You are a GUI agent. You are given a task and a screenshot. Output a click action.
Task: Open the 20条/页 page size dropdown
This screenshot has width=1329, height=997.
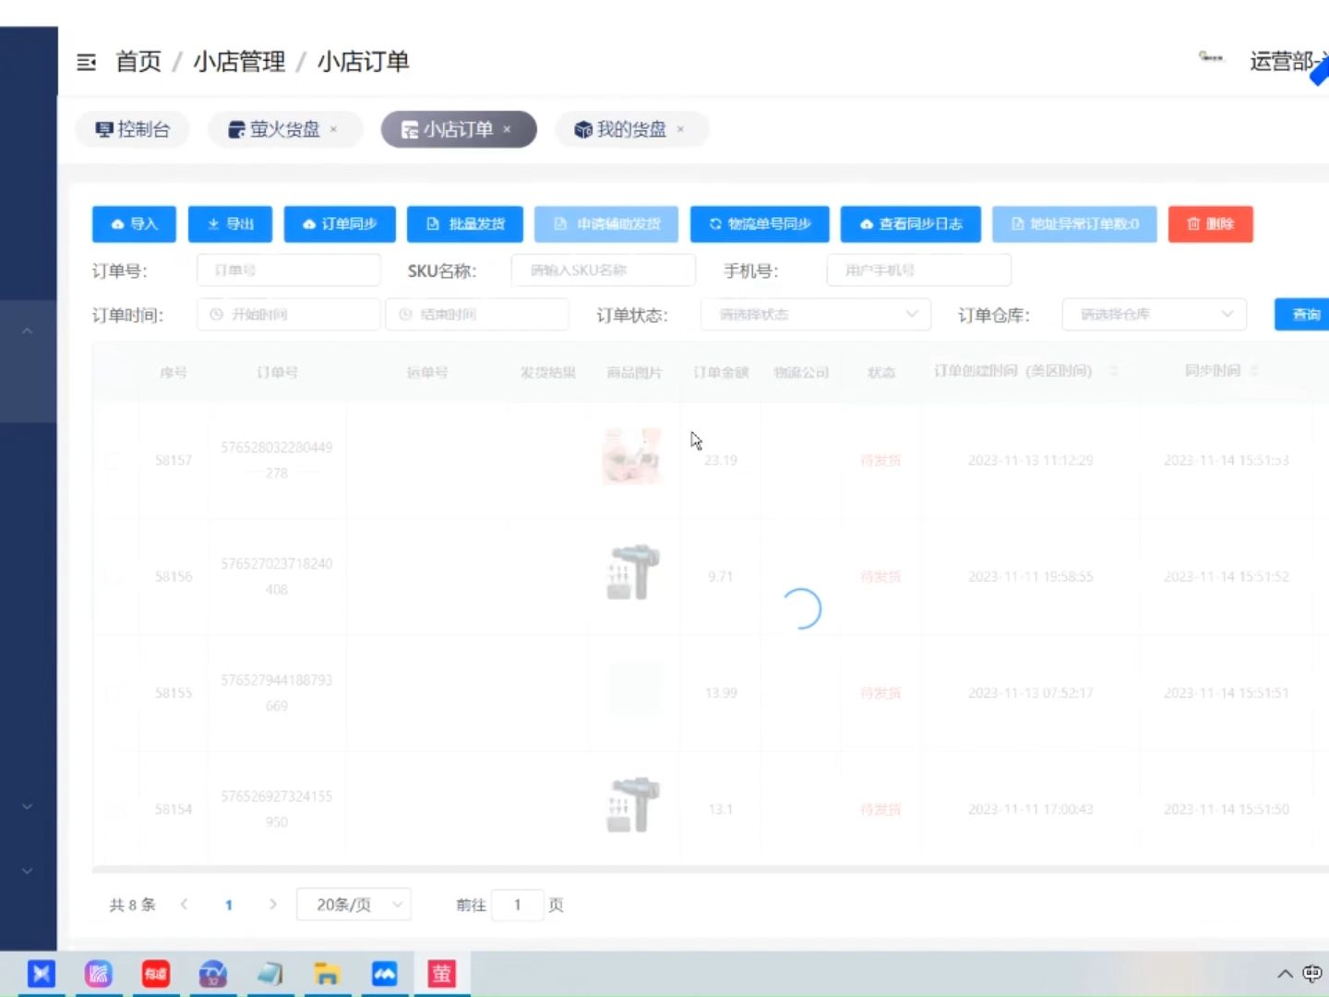(x=353, y=905)
